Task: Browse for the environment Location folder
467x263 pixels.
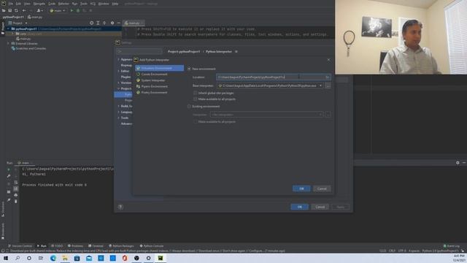Action: 328,77
